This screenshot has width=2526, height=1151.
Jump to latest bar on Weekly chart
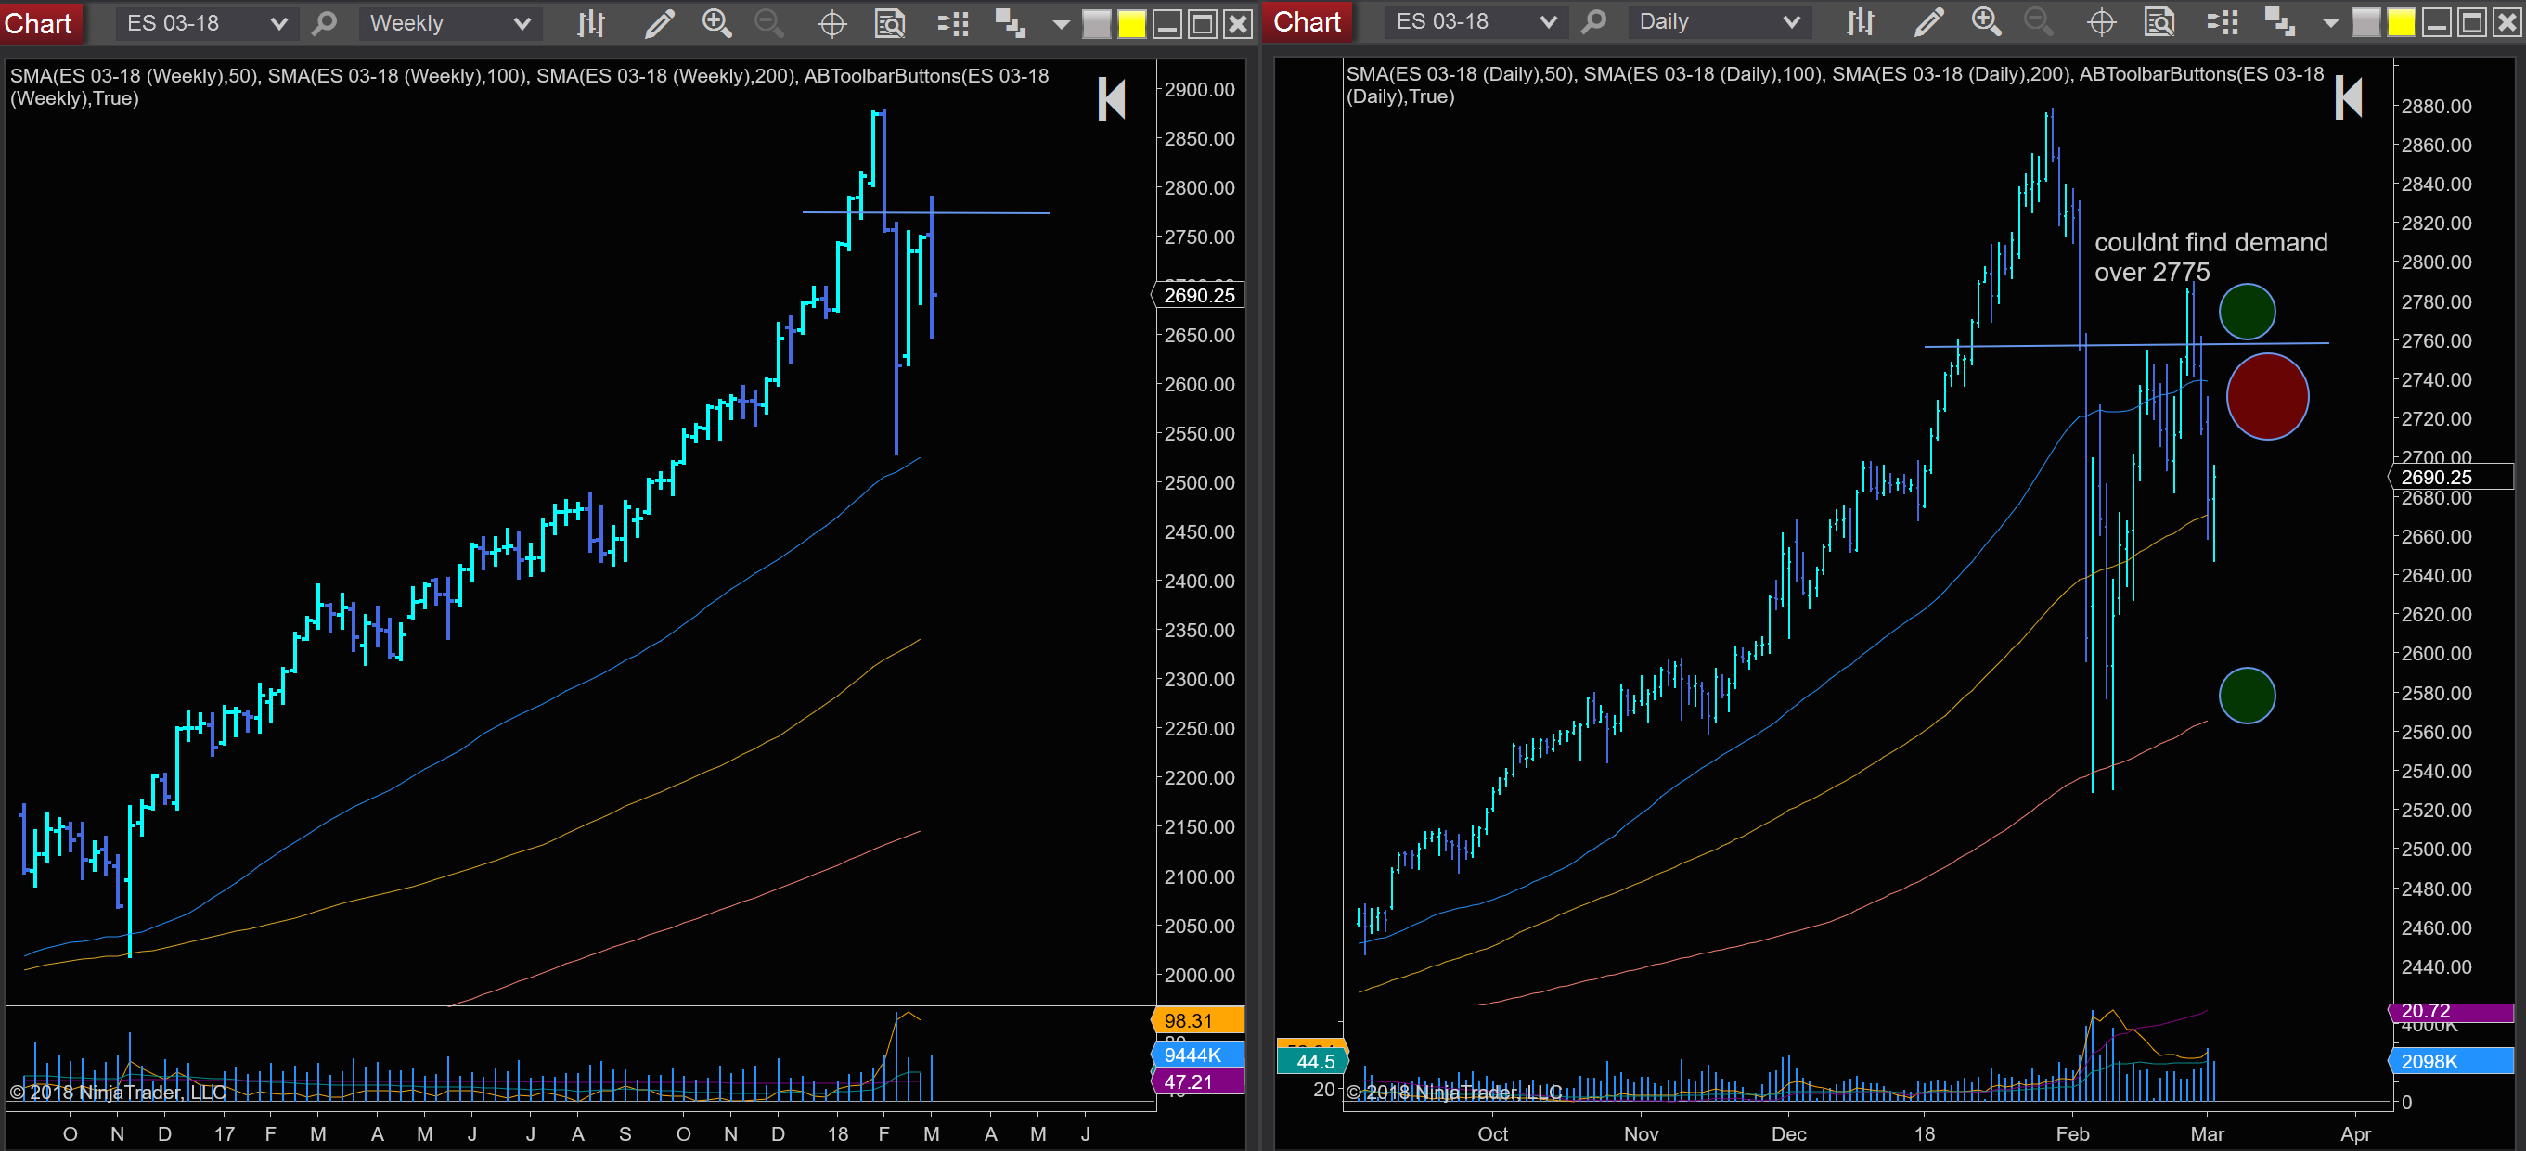point(1111,99)
